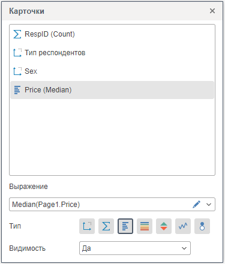Select the Indicator arrows type icon
The image size is (225, 264).
point(164,226)
